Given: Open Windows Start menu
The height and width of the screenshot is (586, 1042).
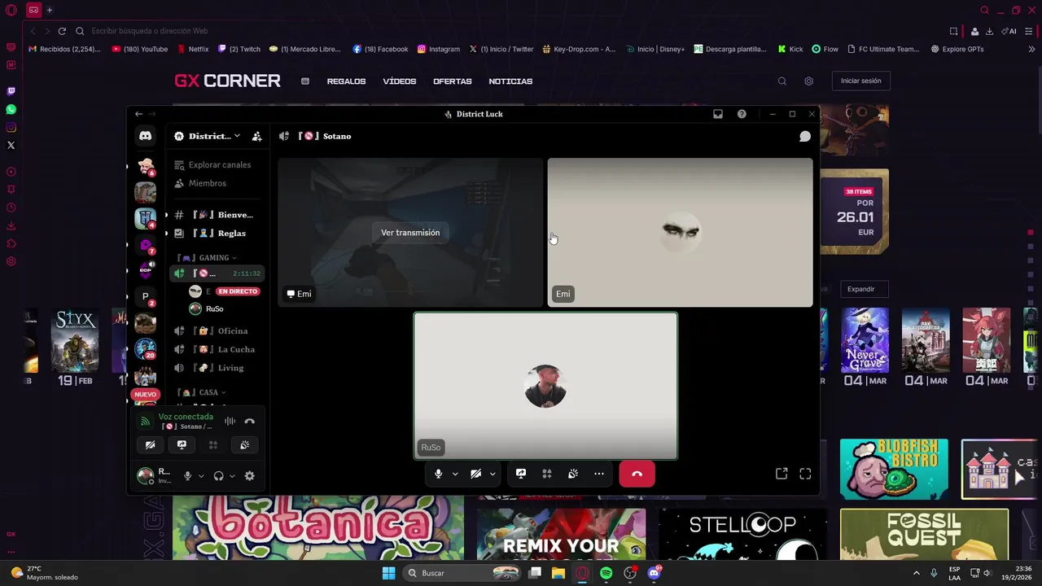Looking at the screenshot, I should [388, 573].
